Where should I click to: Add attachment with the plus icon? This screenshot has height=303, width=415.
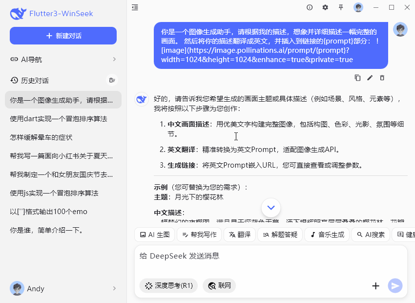pos(375,286)
